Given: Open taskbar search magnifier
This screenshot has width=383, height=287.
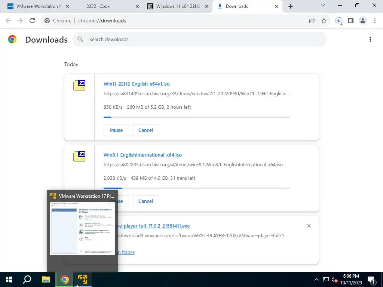Looking at the screenshot, I should (27, 280).
